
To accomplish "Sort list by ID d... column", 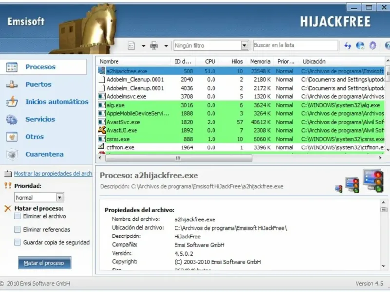I will [x=183, y=62].
